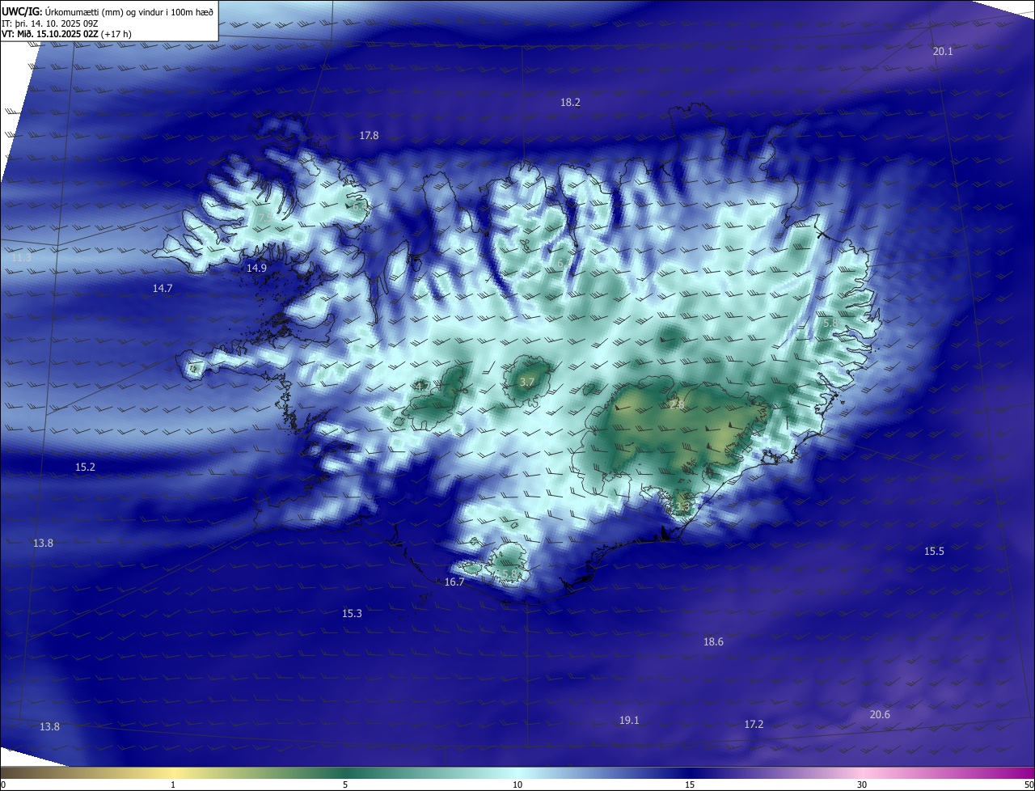The width and height of the screenshot is (1035, 791).
Task: Click the color scale tick label 50
Action: (1029, 785)
